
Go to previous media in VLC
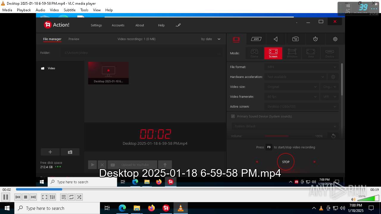pos(18,197)
